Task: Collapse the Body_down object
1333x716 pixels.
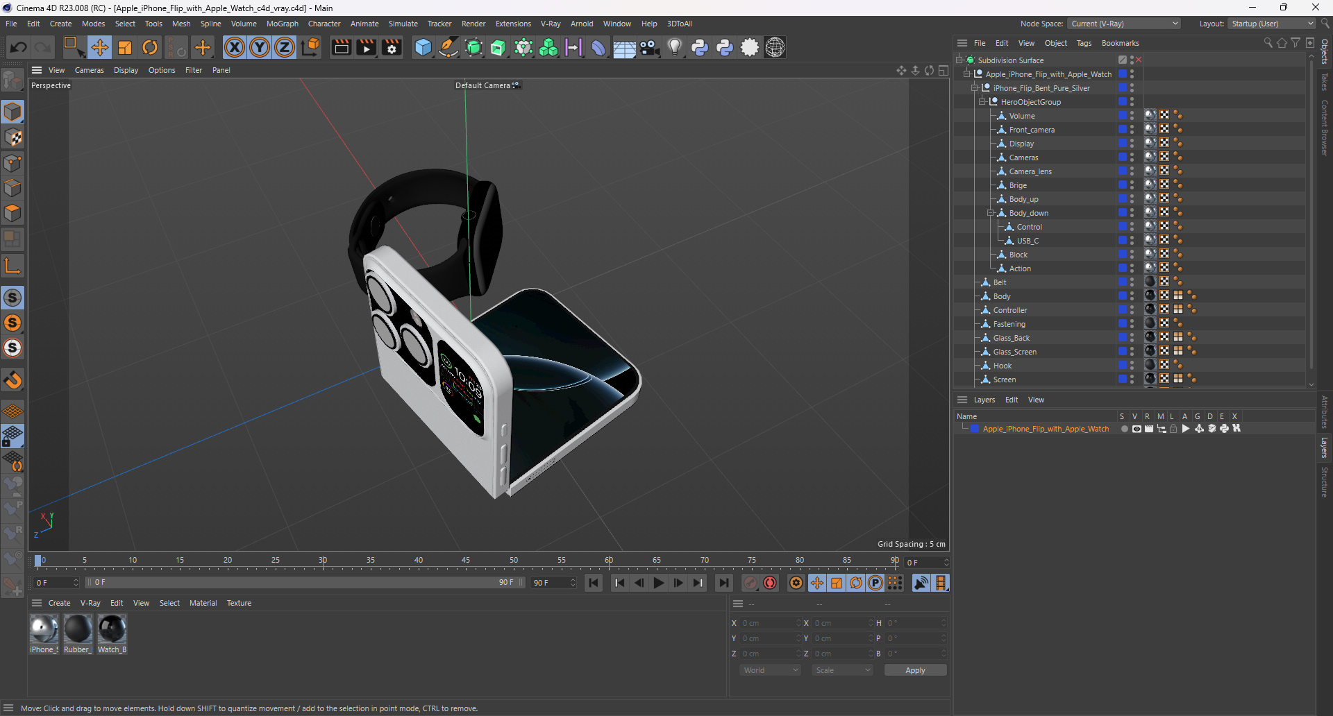Action: [x=991, y=213]
